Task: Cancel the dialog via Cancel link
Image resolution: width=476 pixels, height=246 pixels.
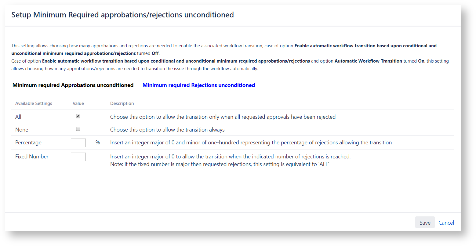Action: [446, 222]
